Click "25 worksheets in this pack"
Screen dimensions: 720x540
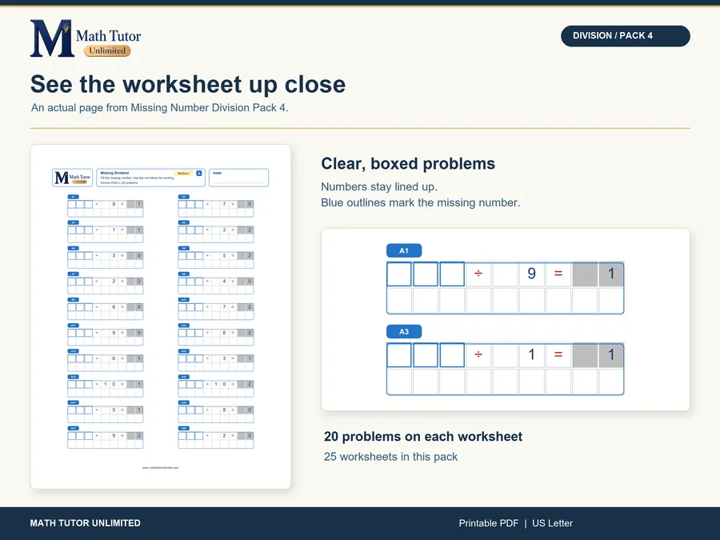point(390,457)
